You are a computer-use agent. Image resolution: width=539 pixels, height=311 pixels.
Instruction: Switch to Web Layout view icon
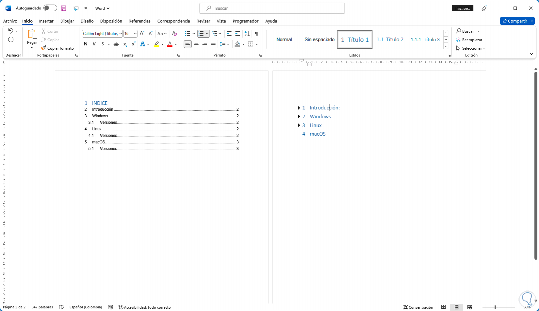[469, 307]
